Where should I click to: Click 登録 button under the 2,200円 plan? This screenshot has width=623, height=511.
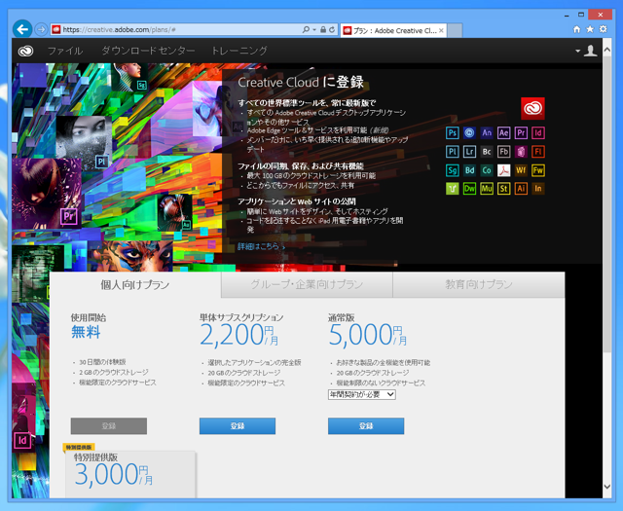238,426
